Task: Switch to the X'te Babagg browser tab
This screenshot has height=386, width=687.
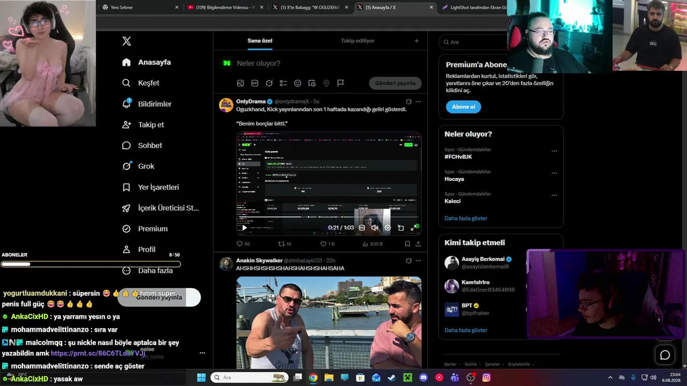Action: coord(310,8)
